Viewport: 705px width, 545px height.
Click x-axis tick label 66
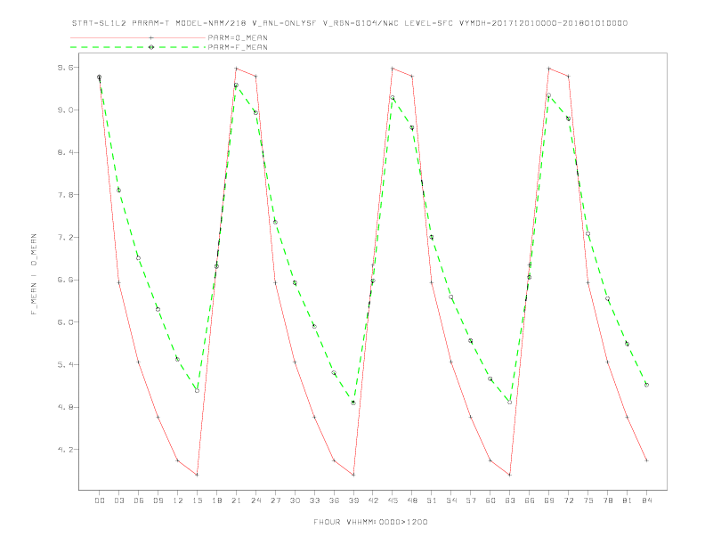530,500
